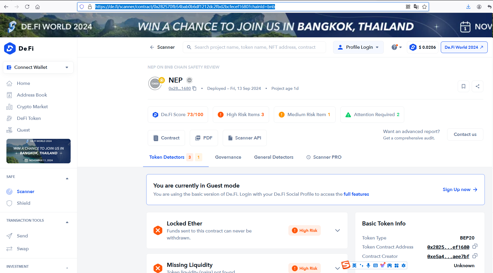
Task: Collapse the SAFE sidebar section
Action: 67,178
